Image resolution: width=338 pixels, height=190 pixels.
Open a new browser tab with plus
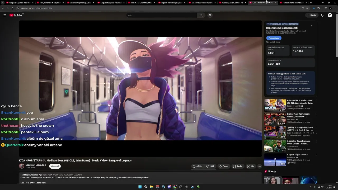[311, 3]
